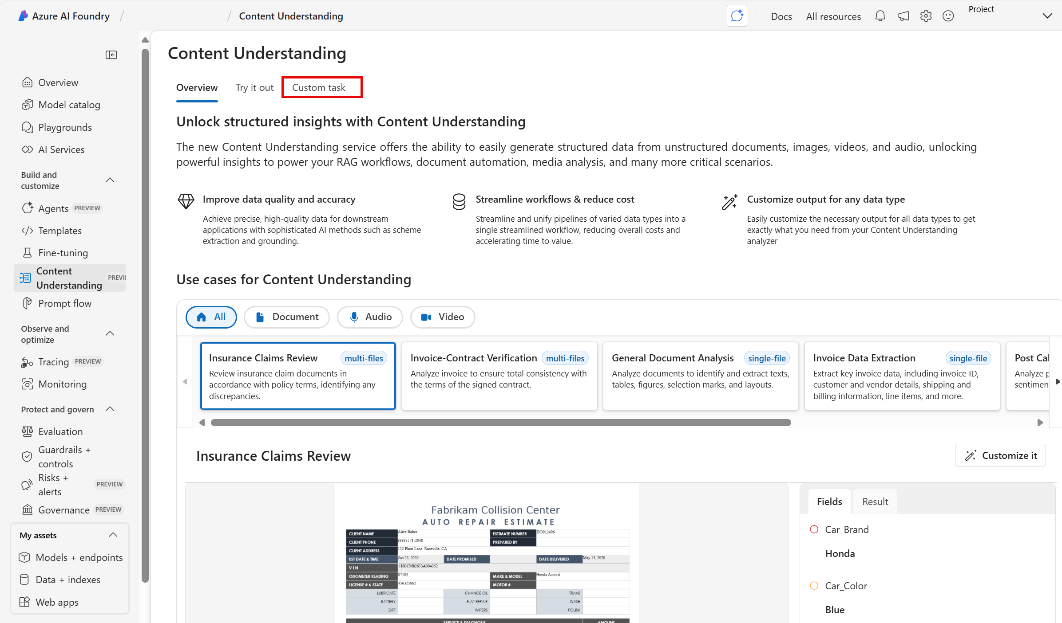Click sidebar vertical scrollbar
Screen dimensions: 1062x623
(145, 315)
